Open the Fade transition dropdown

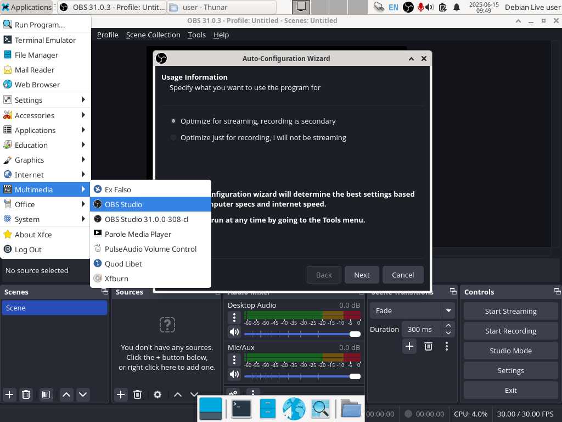coord(412,311)
